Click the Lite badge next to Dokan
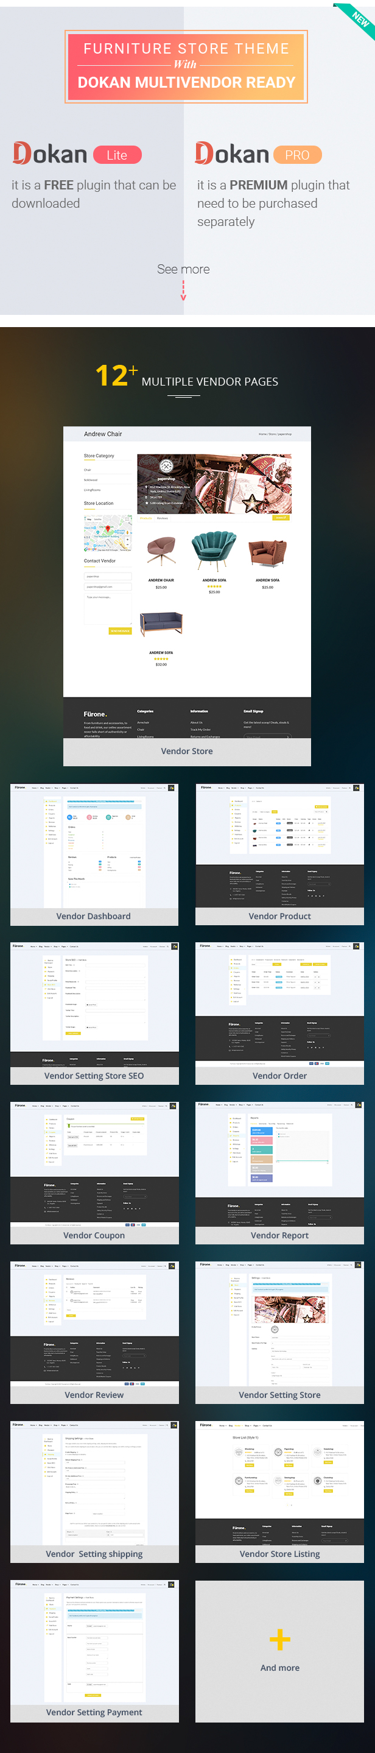Image resolution: width=375 pixels, height=1753 pixels. 117,155
